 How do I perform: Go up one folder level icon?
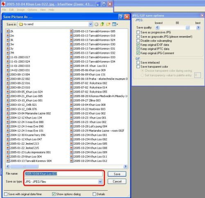pyautogui.click(x=102, y=24)
